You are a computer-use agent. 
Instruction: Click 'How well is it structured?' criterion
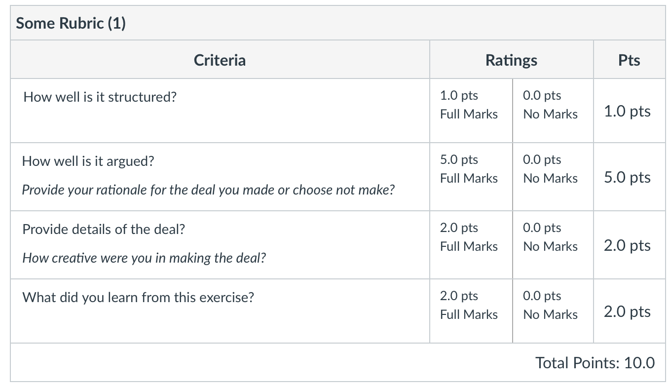tap(100, 97)
